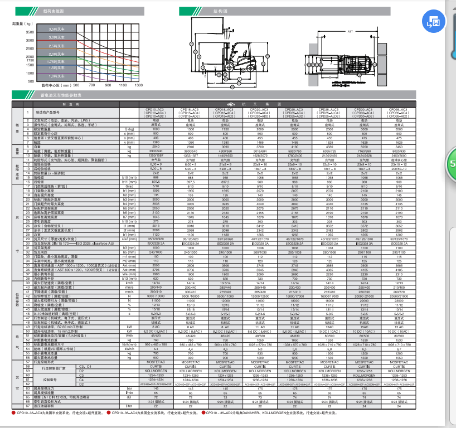The height and width of the screenshot is (428, 456).
Task: Click the "AST" label on the top-view drawing
Action: click(350, 31)
